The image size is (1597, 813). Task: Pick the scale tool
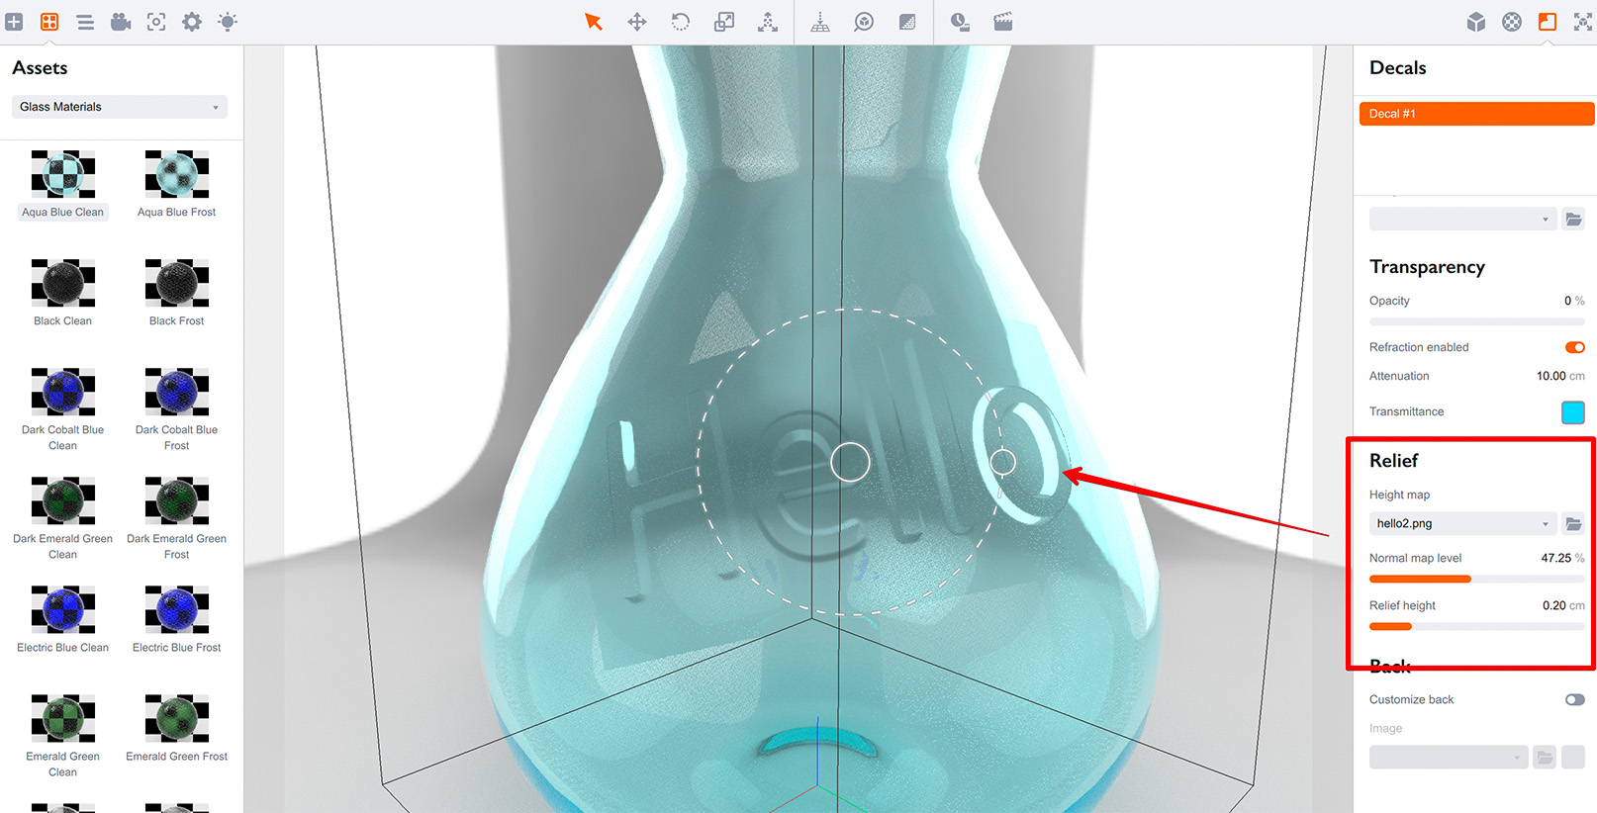coord(724,22)
